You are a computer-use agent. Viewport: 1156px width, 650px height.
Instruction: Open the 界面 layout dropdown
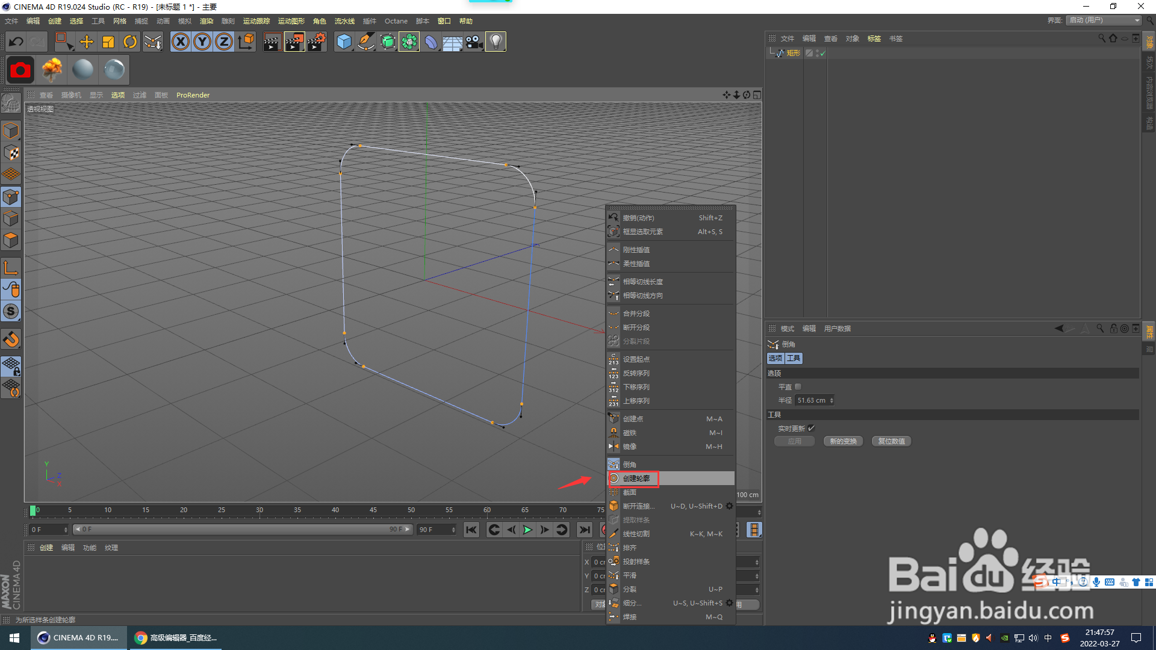(1103, 20)
